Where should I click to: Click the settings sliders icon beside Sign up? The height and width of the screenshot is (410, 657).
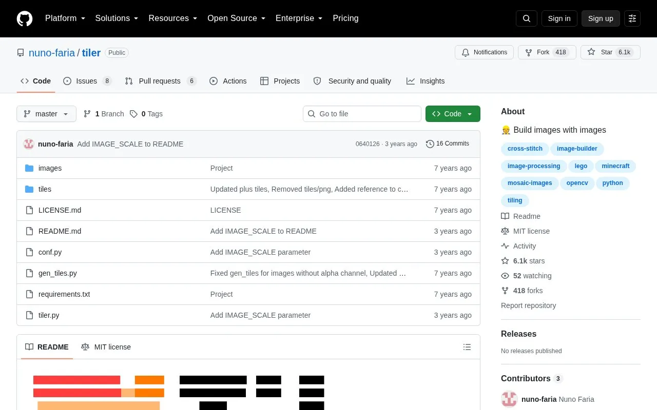click(632, 18)
